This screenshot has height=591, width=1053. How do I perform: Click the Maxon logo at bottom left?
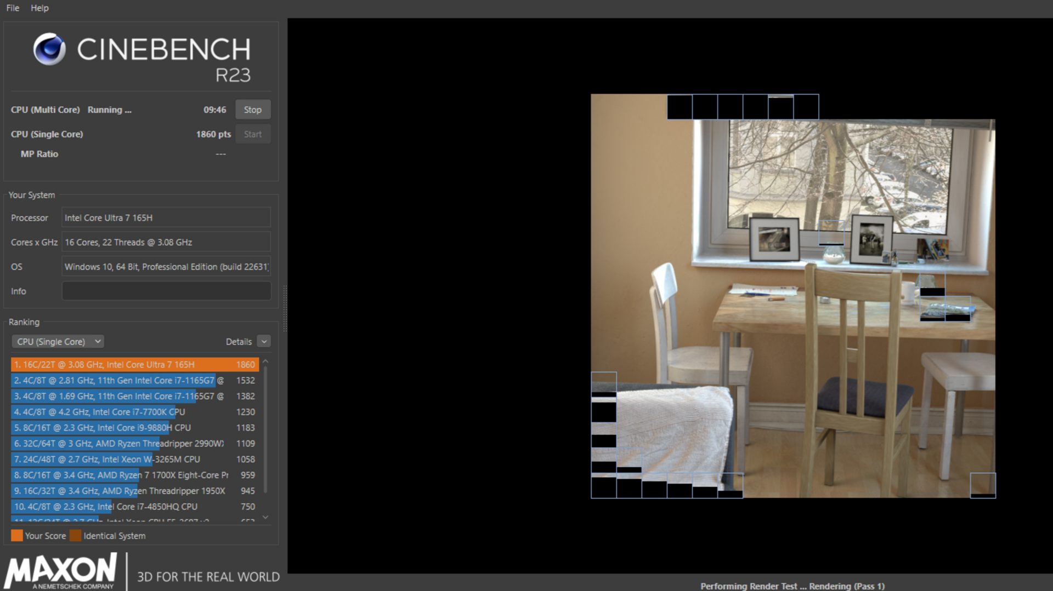pyautogui.click(x=60, y=571)
